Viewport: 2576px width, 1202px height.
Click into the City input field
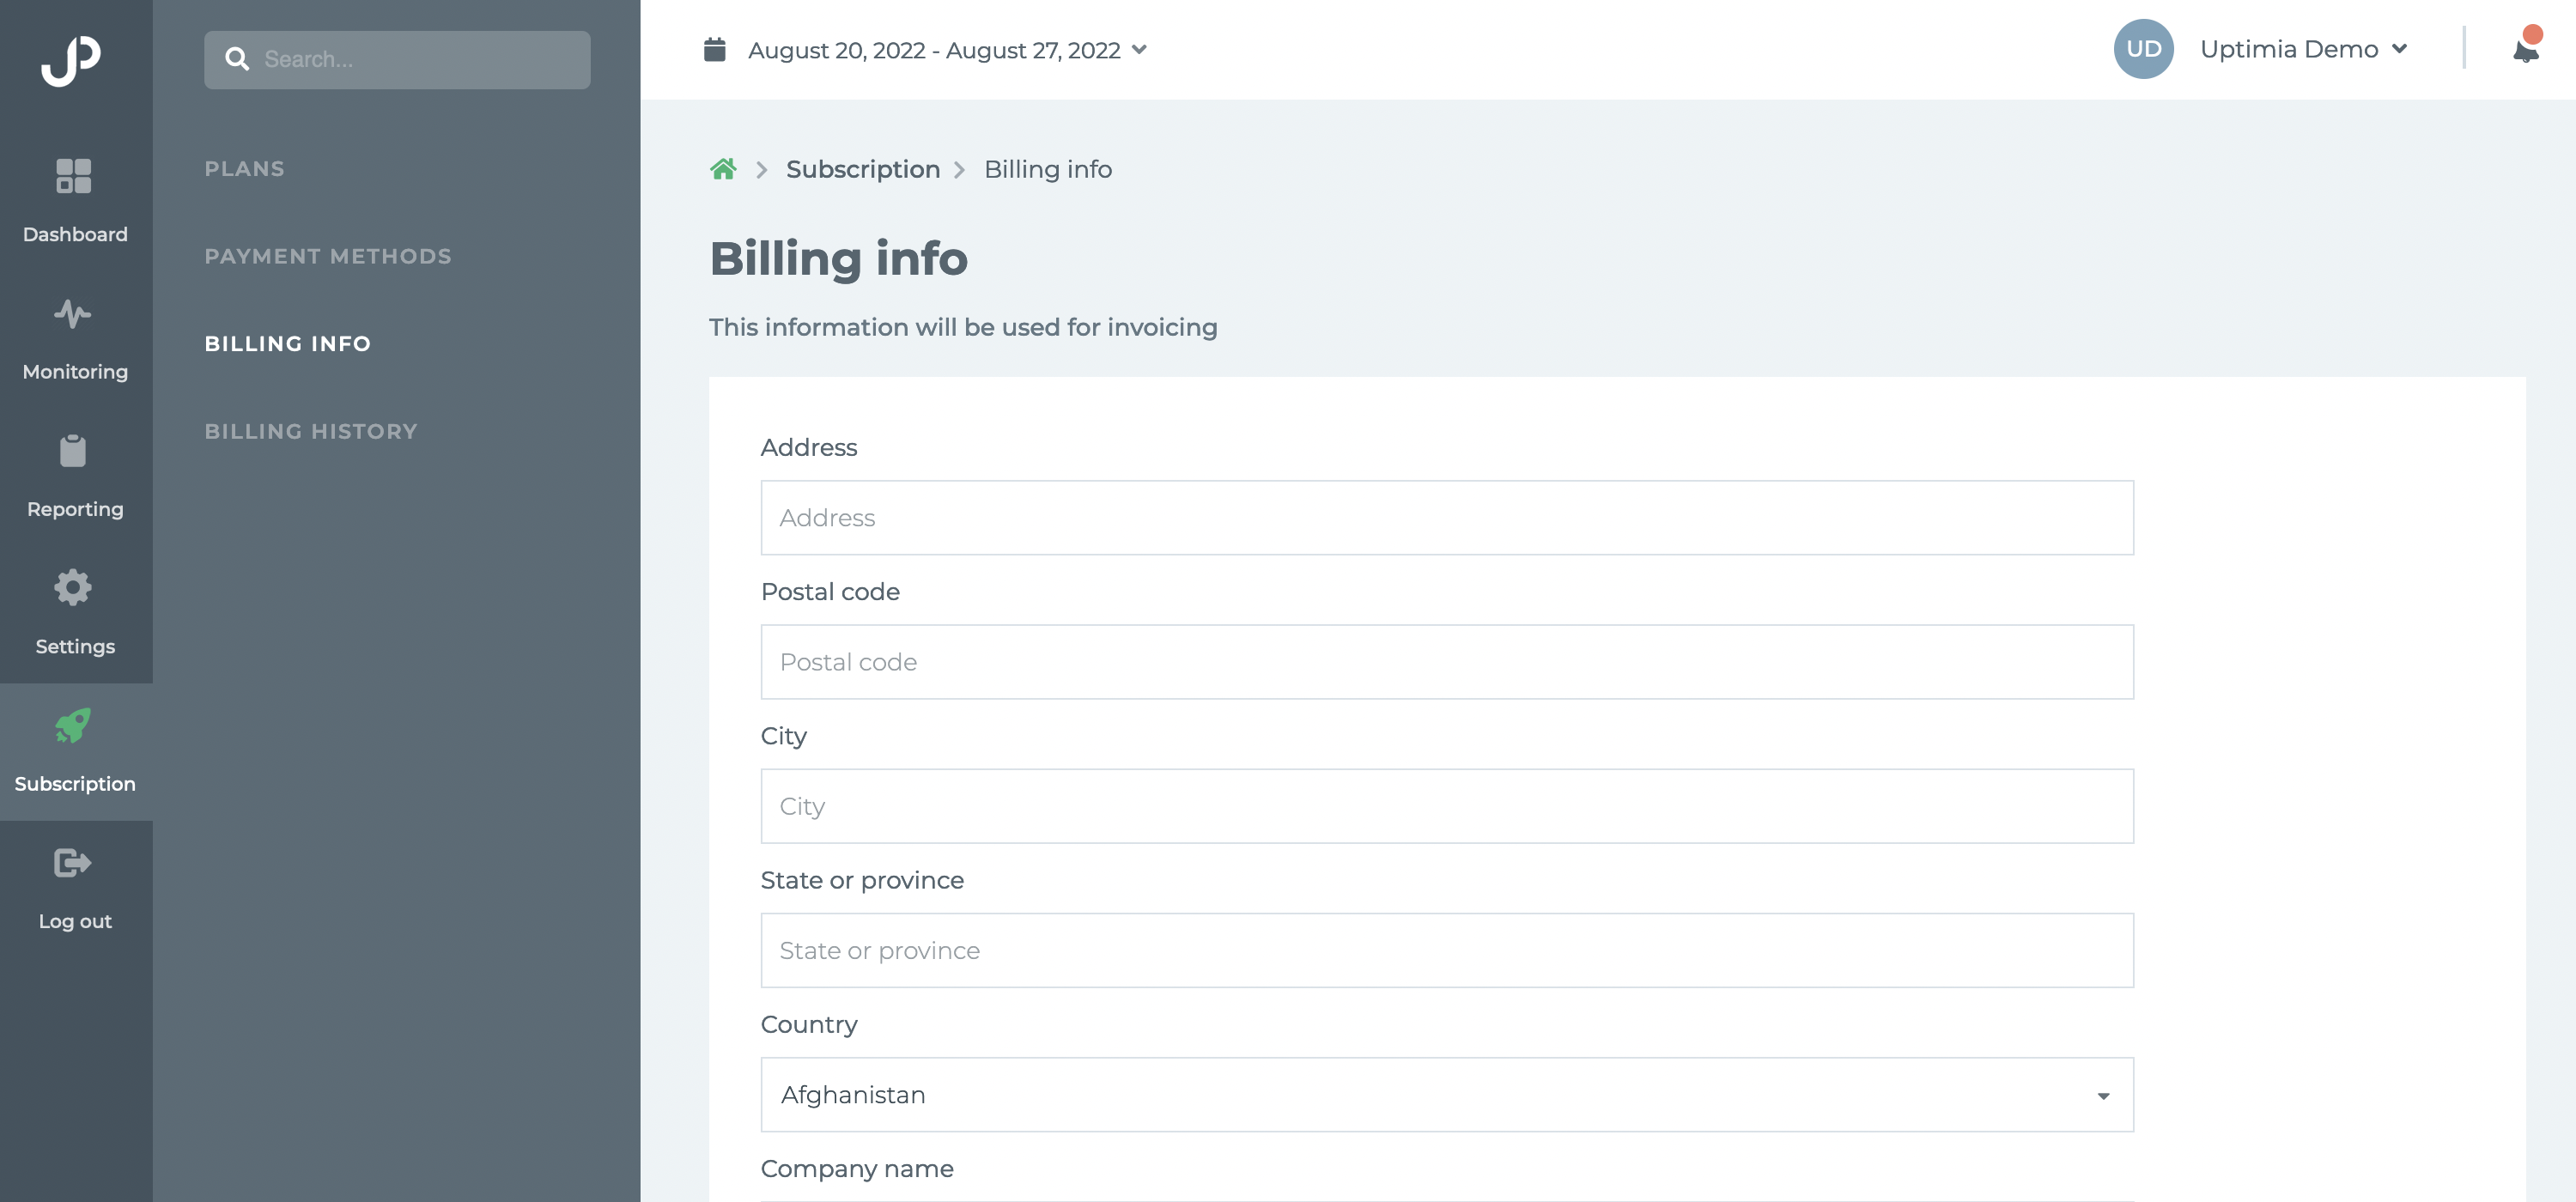click(x=1447, y=806)
